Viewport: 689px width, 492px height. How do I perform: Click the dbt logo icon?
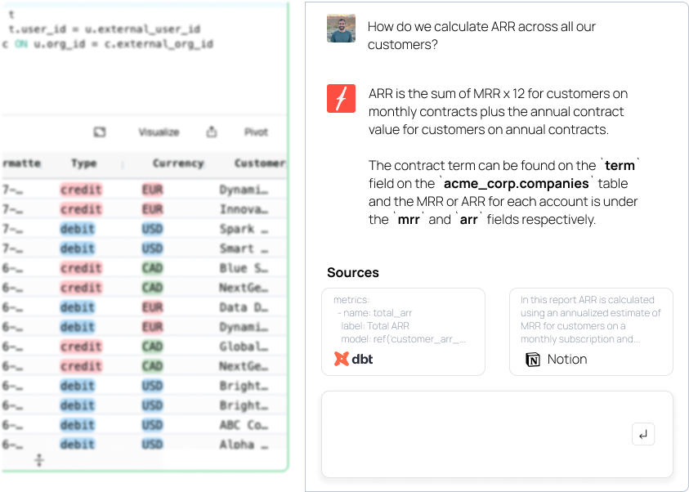[342, 359]
